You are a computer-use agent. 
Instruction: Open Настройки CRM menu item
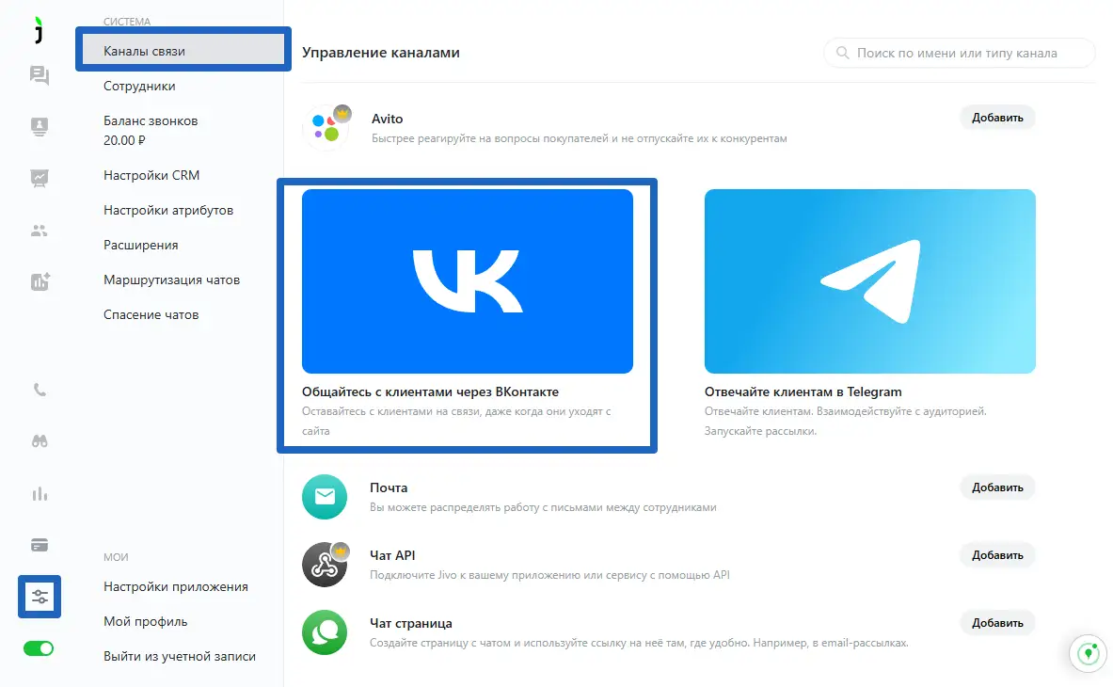click(x=151, y=175)
